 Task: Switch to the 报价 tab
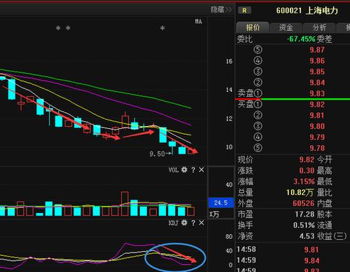tap(253, 27)
